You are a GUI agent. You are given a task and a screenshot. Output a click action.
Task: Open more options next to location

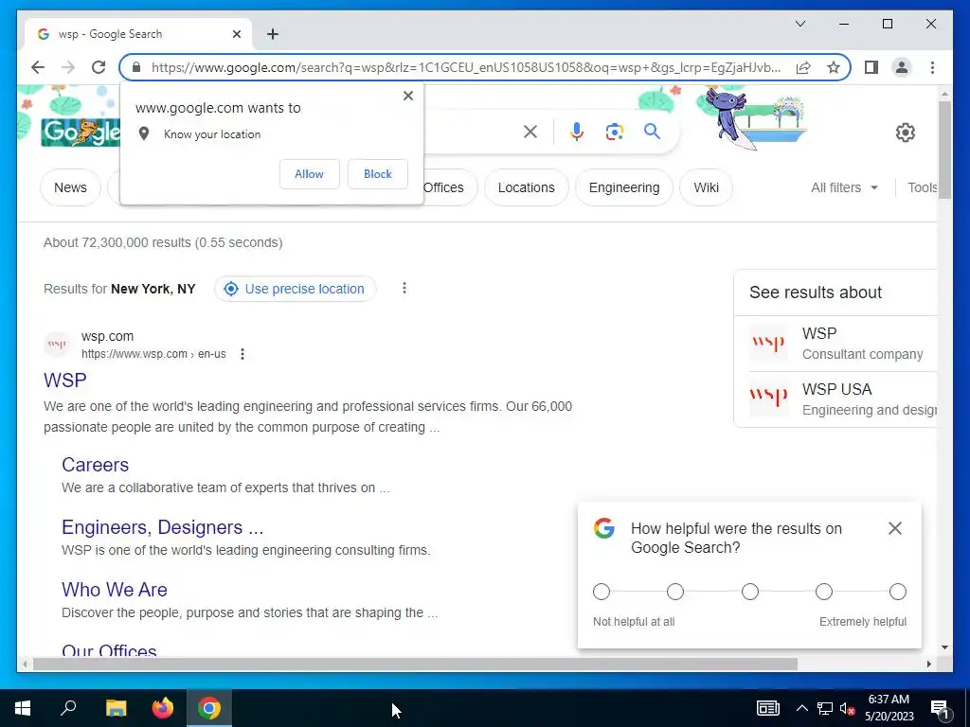pos(404,288)
